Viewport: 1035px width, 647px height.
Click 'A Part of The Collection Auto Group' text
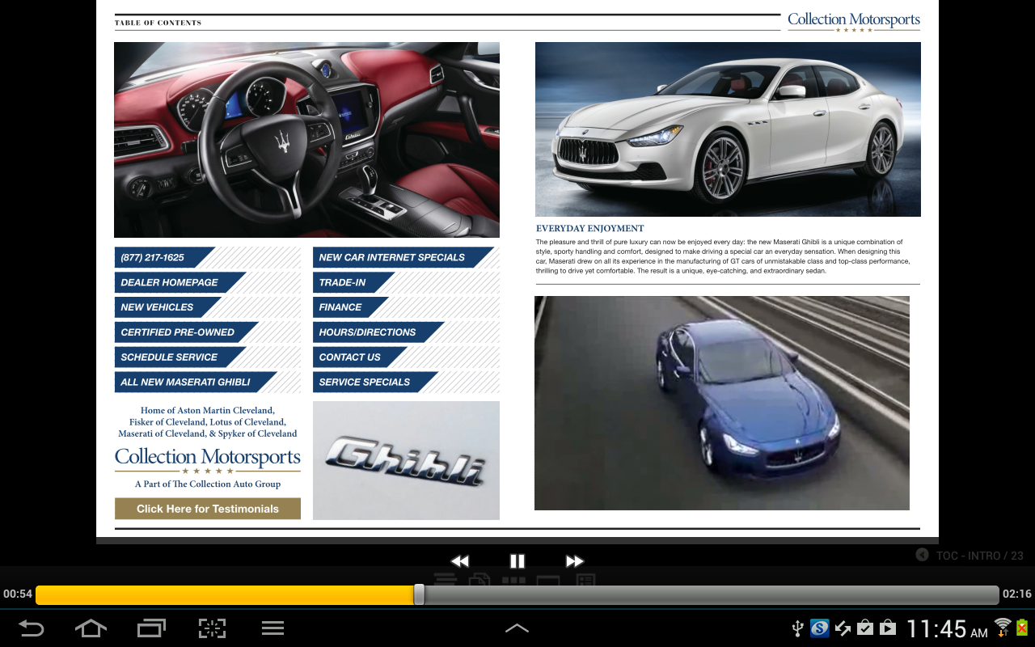tap(208, 484)
